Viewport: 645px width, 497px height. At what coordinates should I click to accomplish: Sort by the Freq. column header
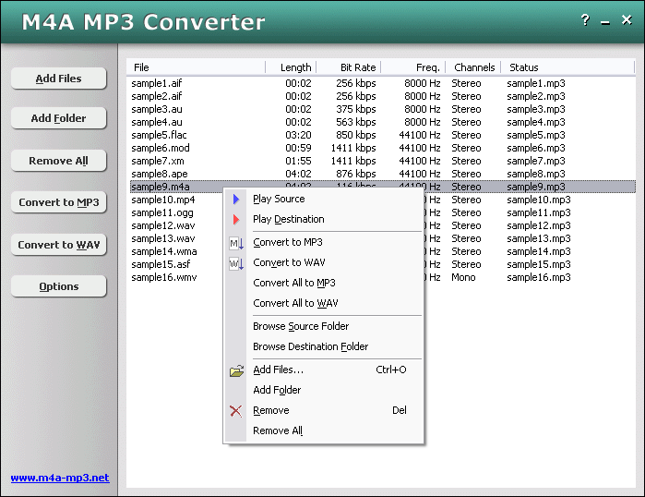pyautogui.click(x=413, y=67)
